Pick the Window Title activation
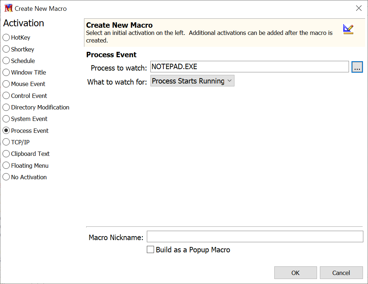 coord(6,72)
